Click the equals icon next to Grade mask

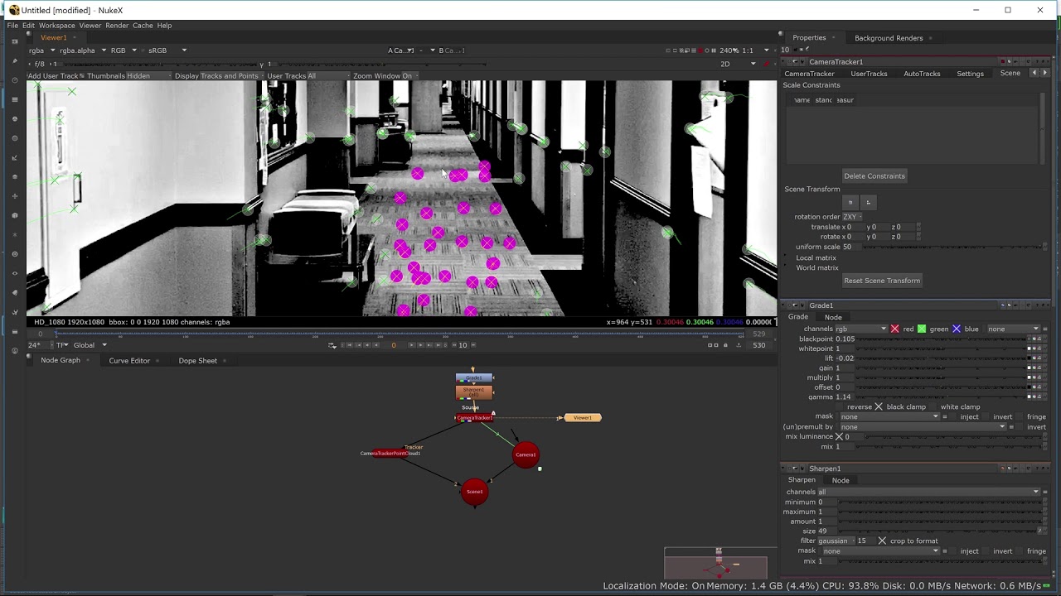[944, 416]
